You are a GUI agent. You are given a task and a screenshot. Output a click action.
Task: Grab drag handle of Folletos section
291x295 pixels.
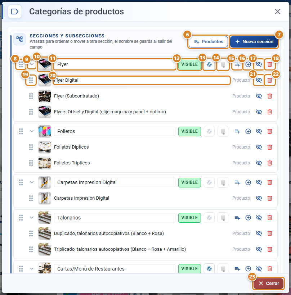pyautogui.click(x=21, y=131)
